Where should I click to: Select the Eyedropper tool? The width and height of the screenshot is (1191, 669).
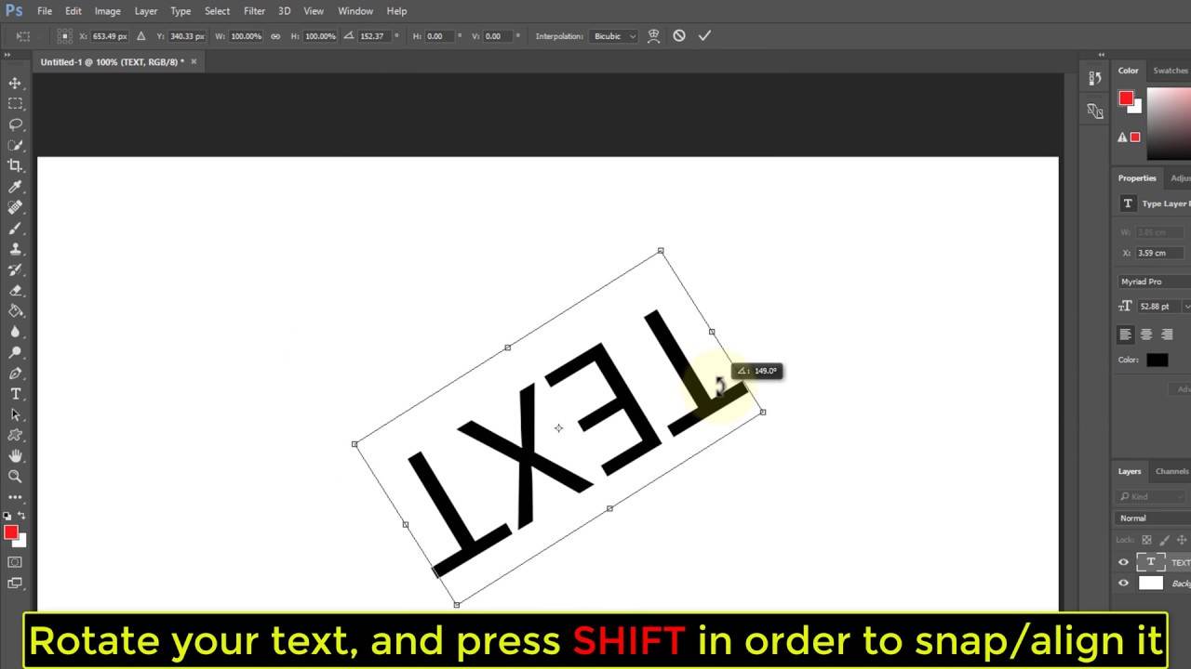click(15, 187)
